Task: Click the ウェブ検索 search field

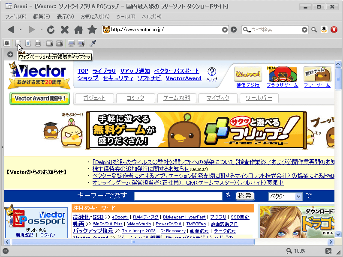Action: coord(276,30)
